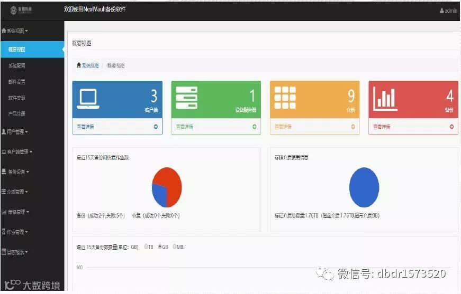Screen dimensions: 461x294
Task: Click the 最近15天备份和恢复作业数 chart title
Action: pyautogui.click(x=103, y=158)
